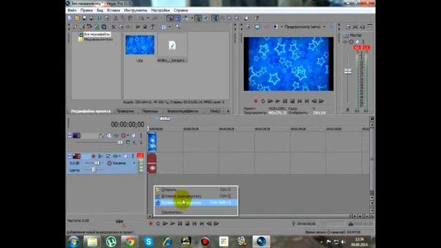Click Video Output FX icon in preview
Viewport: 441px width, 248px height.
266,27
